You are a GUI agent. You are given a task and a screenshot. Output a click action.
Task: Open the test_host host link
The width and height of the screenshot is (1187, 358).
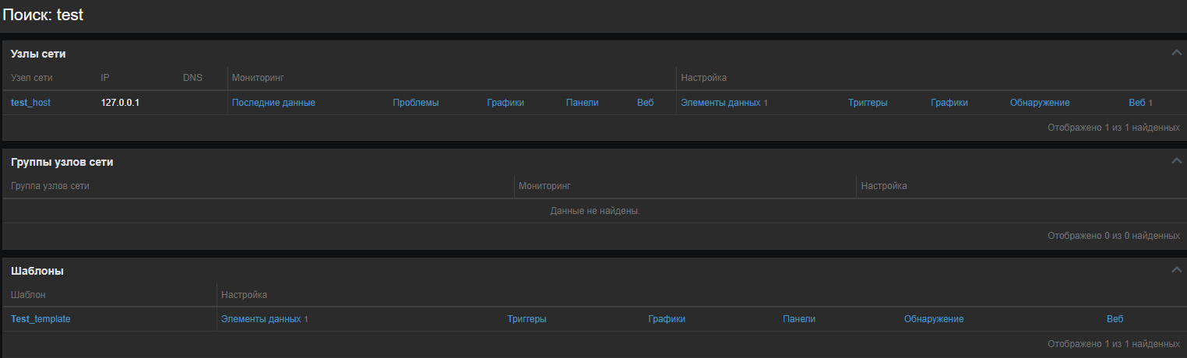(30, 103)
